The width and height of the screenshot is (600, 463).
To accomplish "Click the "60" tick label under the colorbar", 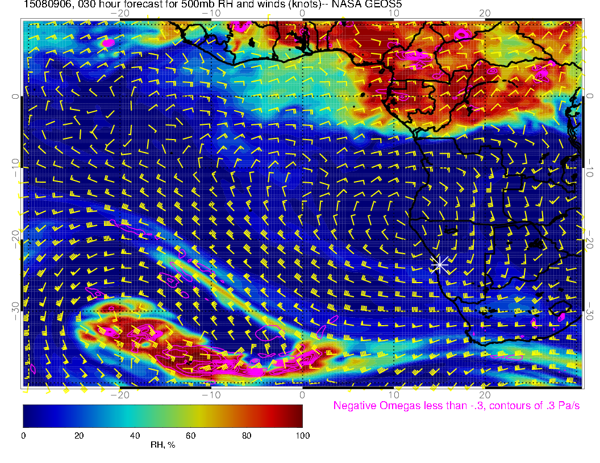I will click(190, 435).
